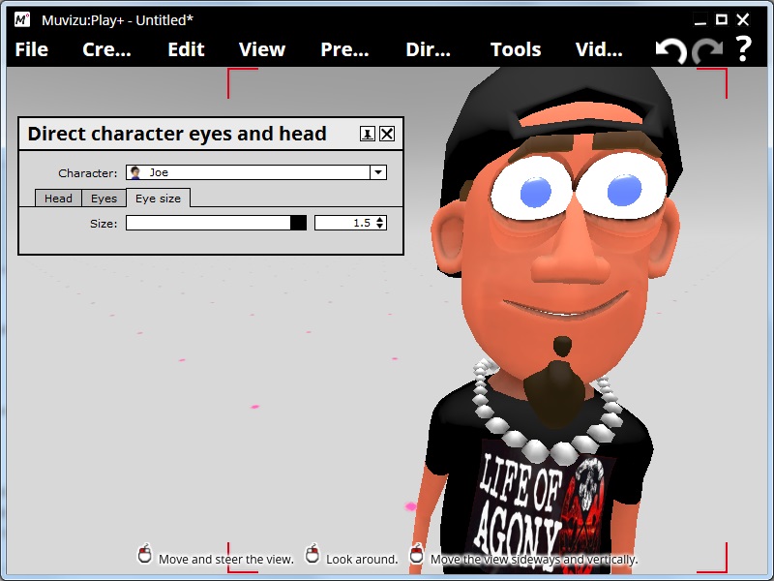Screen dimensions: 774x581
Task: Maximize the Muvizu window
Action: point(722,19)
